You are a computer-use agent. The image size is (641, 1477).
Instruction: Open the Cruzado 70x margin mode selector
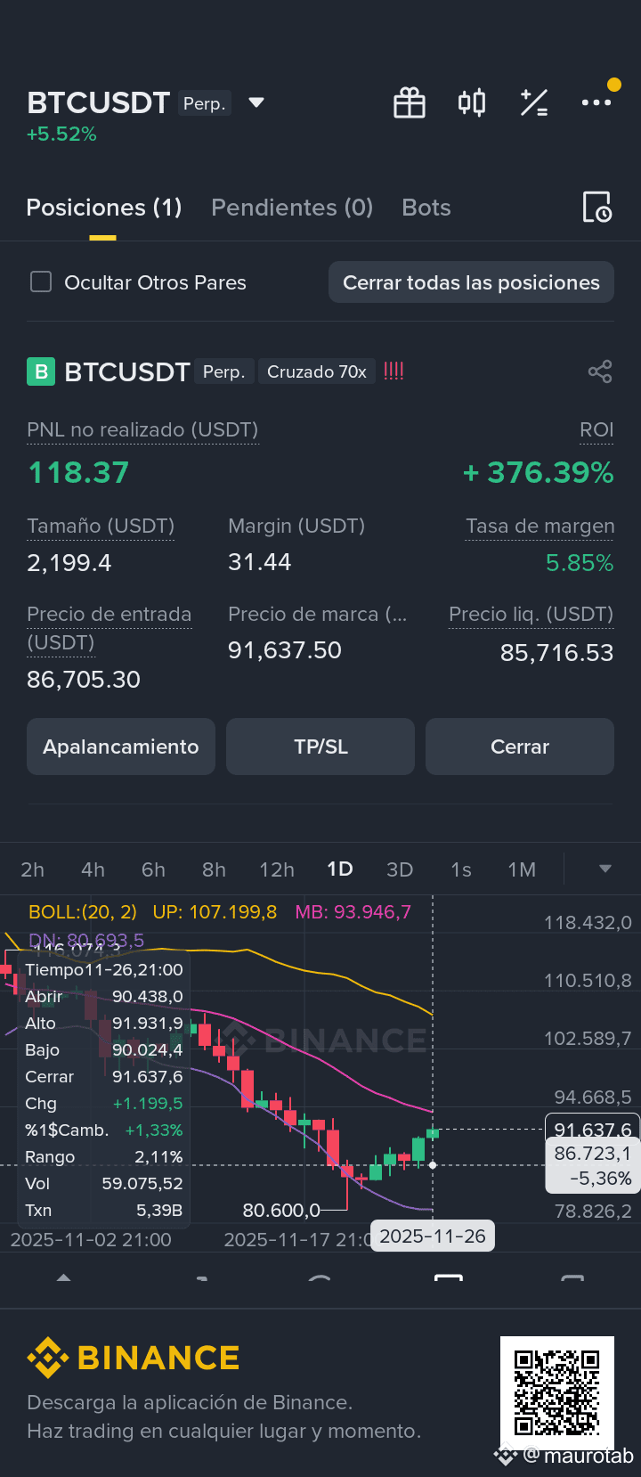[317, 371]
